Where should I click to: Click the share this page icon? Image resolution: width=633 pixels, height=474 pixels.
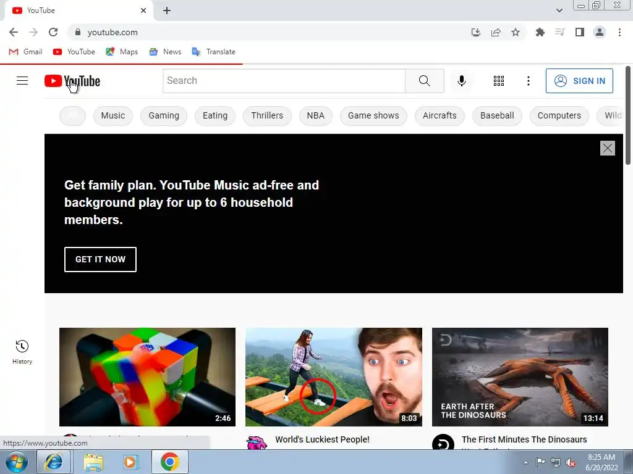coord(496,32)
